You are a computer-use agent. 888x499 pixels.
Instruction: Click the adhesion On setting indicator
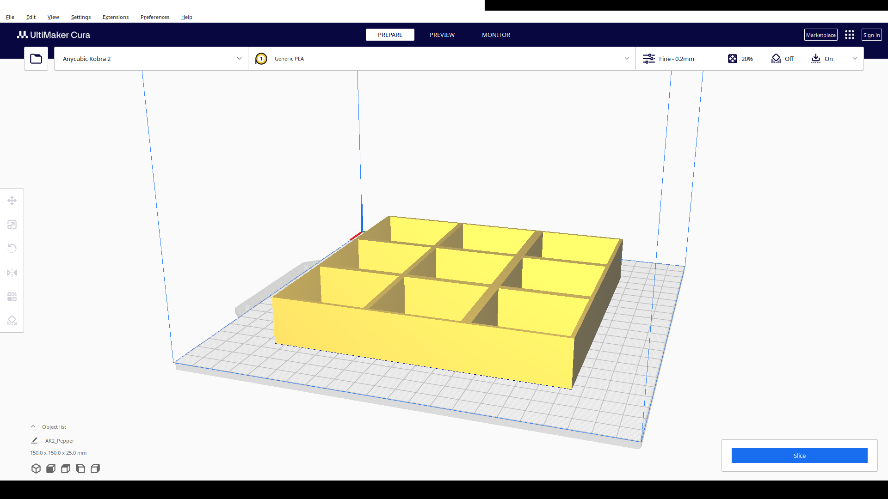coord(822,59)
